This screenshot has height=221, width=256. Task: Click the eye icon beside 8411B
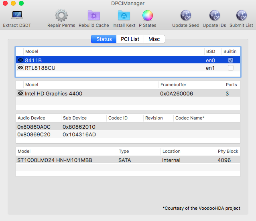[20, 60]
